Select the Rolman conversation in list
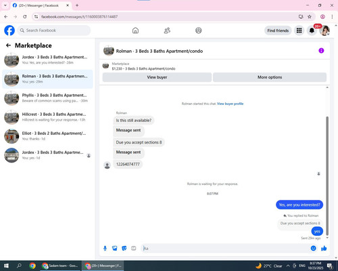This screenshot has width=338, height=271. click(x=47, y=79)
